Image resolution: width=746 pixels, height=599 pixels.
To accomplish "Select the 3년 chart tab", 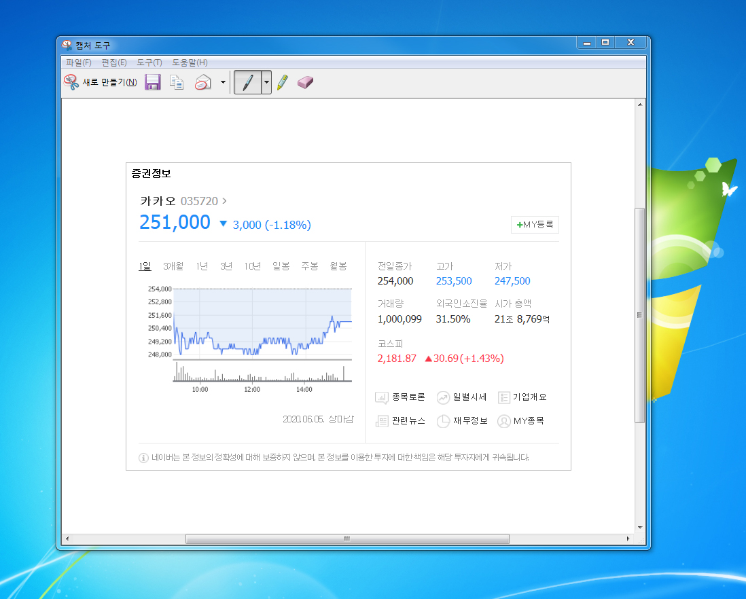I will coord(226,266).
